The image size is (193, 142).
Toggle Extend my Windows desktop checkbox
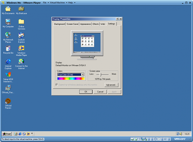pos(57,85)
